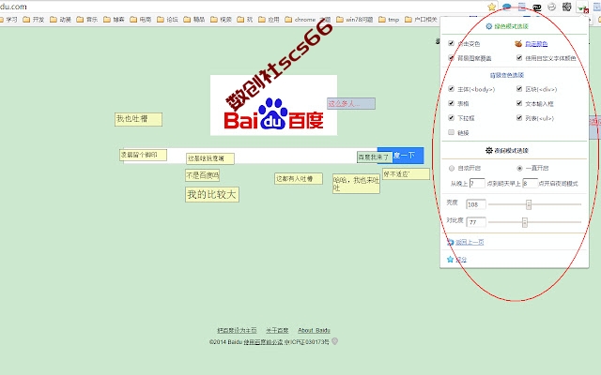The width and height of the screenshot is (601, 375).
Task: Click the 使用百度前必读 footer link
Action: (263, 341)
